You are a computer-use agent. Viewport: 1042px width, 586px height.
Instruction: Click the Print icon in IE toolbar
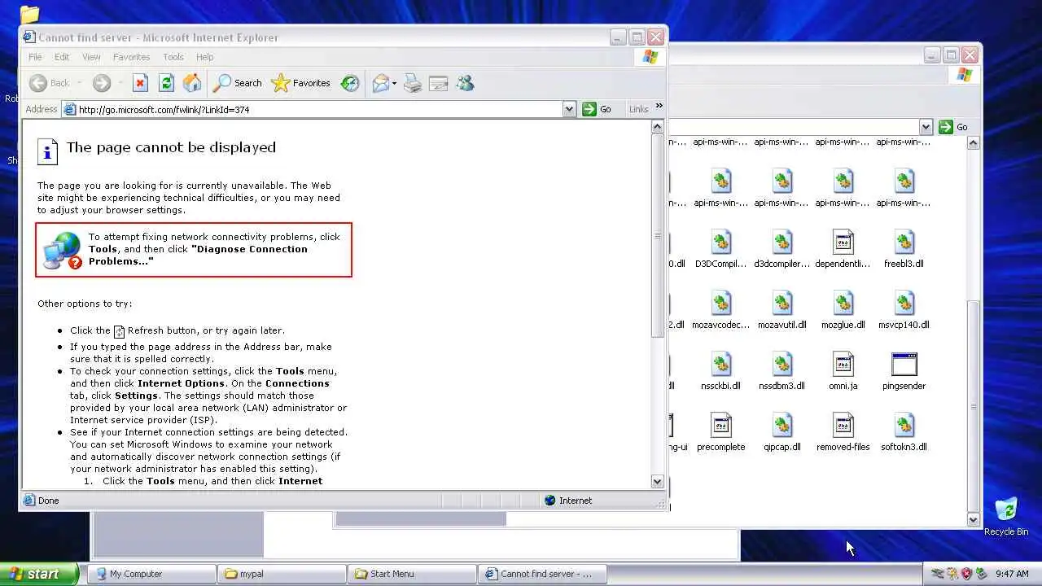pyautogui.click(x=413, y=83)
